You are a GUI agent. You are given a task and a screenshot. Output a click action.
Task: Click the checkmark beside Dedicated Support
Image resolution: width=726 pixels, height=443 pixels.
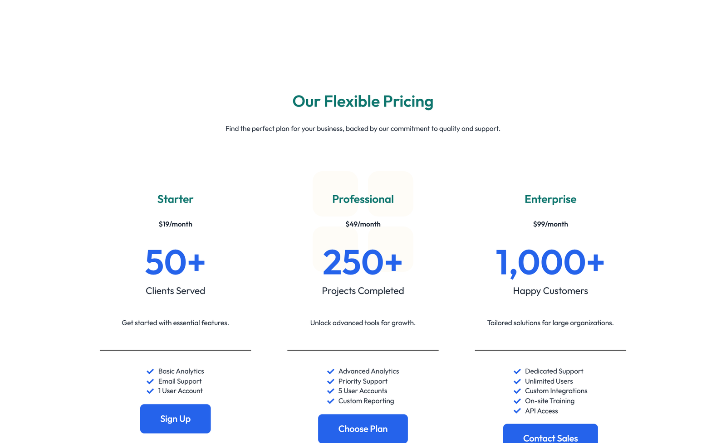(517, 371)
